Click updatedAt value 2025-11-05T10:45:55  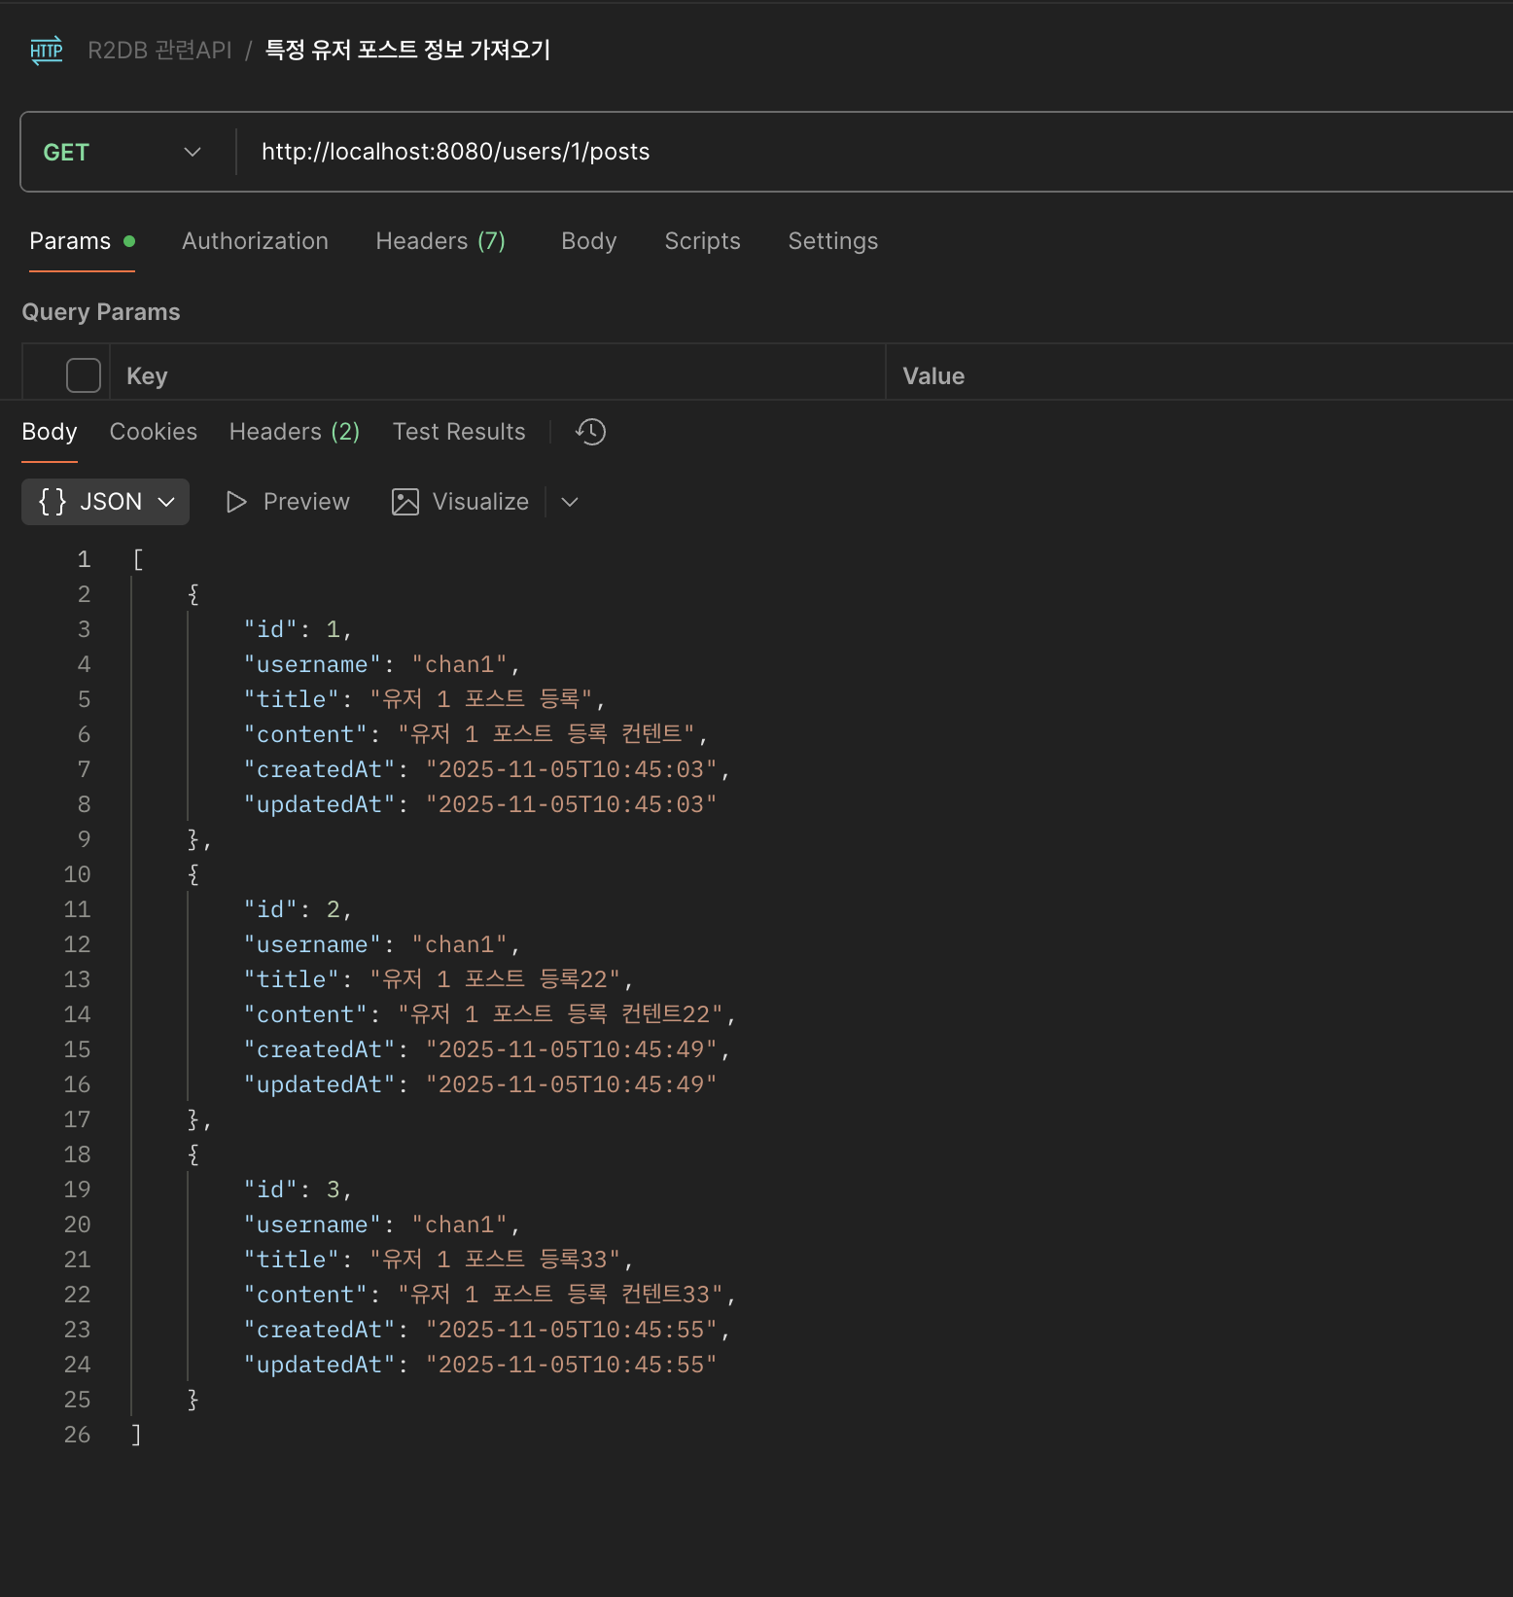pos(571,1365)
